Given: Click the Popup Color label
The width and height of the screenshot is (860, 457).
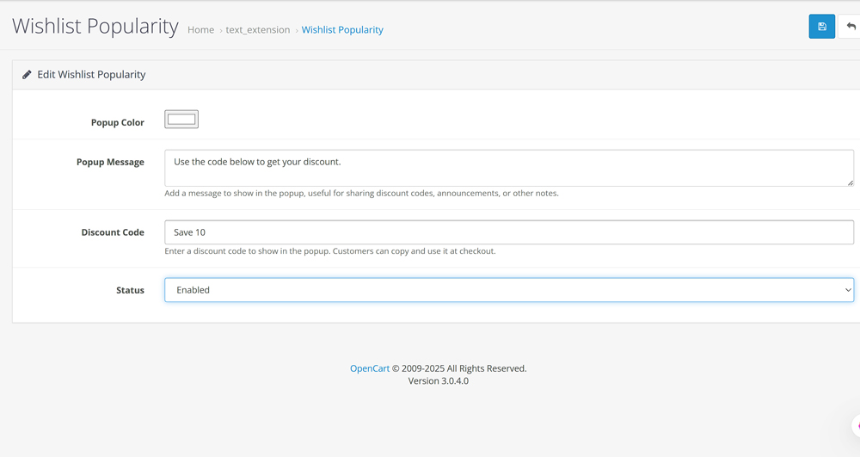Looking at the screenshot, I should (118, 122).
